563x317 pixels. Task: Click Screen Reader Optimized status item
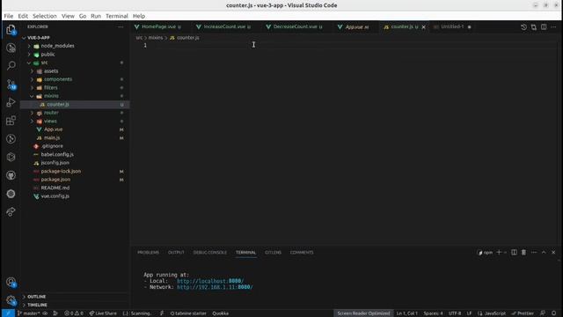363,313
